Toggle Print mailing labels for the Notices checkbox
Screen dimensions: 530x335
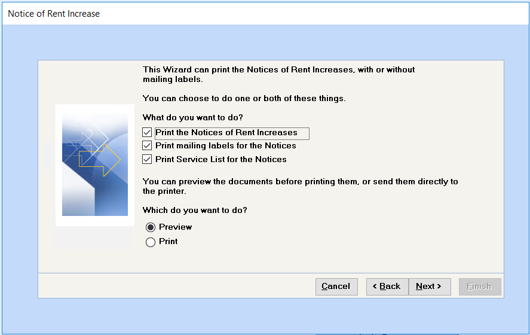click(147, 145)
